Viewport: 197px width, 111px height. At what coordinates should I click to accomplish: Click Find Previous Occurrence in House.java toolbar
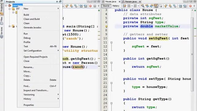tap(147, 6)
